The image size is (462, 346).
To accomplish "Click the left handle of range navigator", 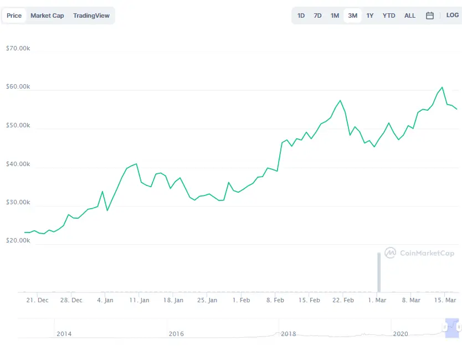I will (445, 327).
